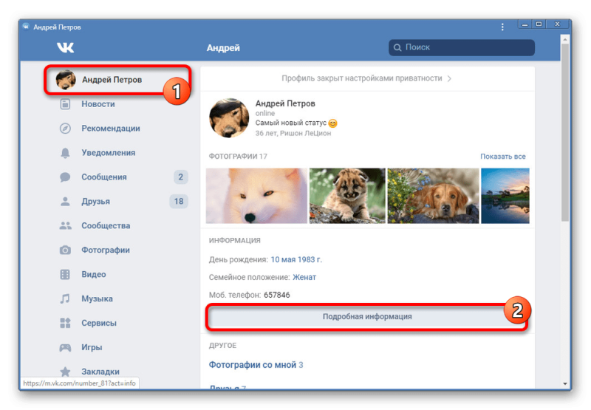591x410 pixels.
Task: Expand privacy banner chevron arrow
Action: tap(449, 78)
